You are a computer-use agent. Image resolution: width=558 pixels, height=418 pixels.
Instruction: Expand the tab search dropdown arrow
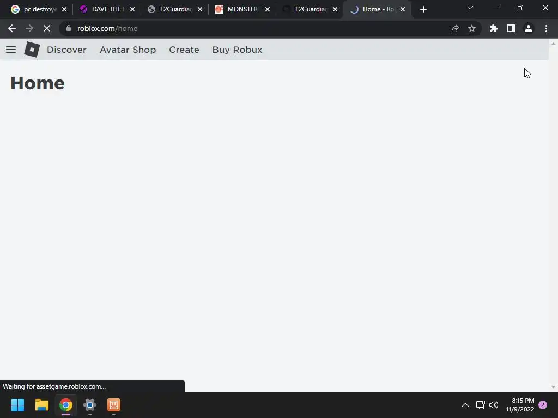(470, 8)
